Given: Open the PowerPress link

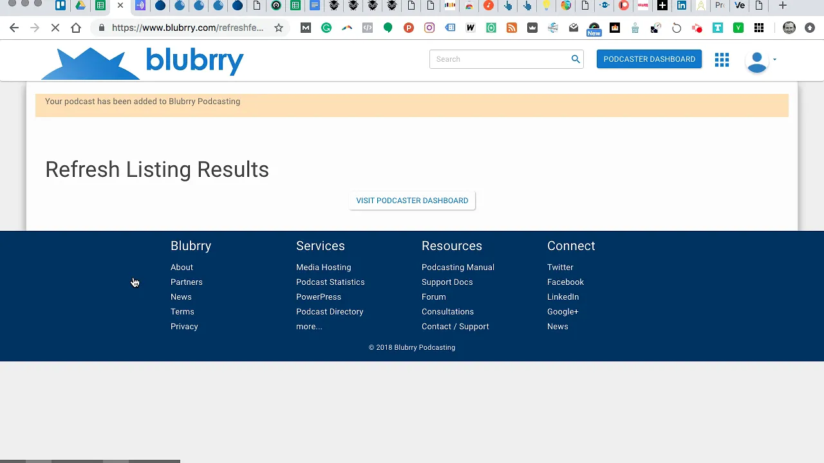Looking at the screenshot, I should 319,297.
